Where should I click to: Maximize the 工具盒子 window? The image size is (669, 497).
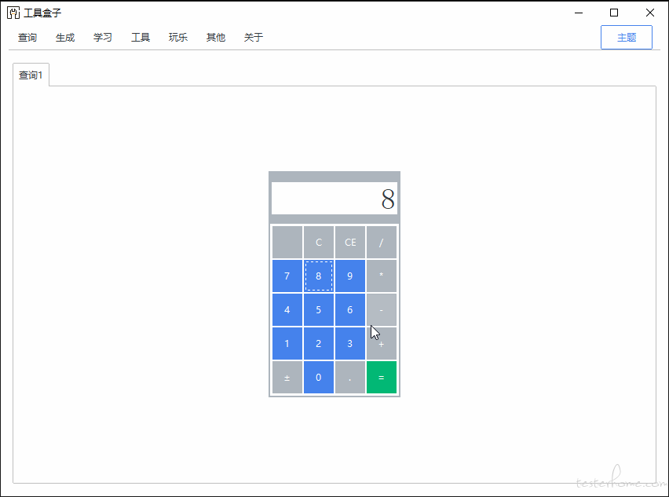click(x=614, y=13)
